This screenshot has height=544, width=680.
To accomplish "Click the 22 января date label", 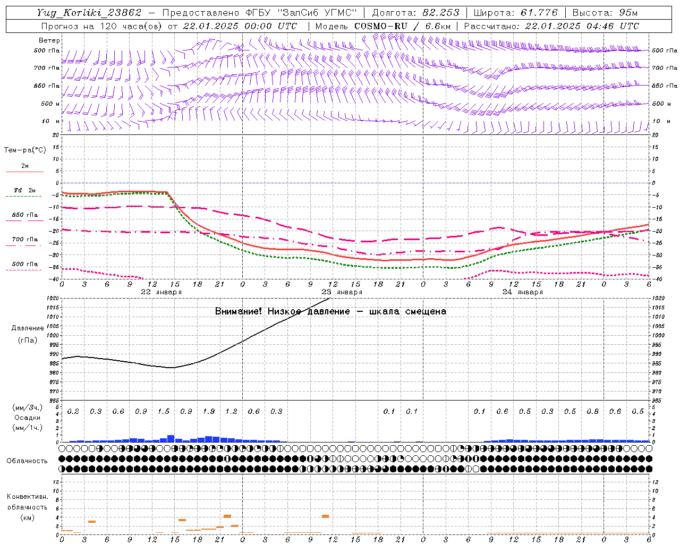I will pos(161,292).
